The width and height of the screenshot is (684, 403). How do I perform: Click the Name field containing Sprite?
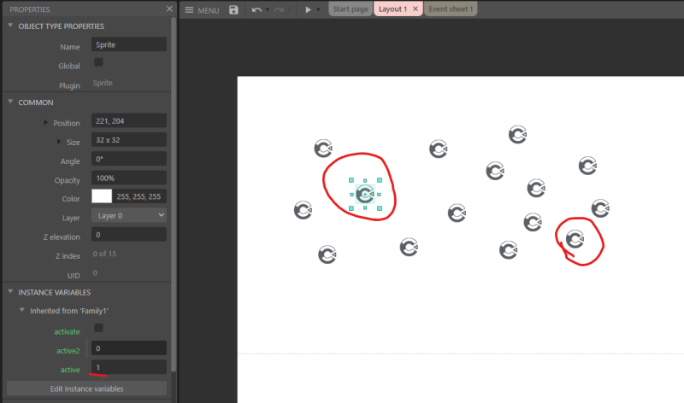[129, 44]
